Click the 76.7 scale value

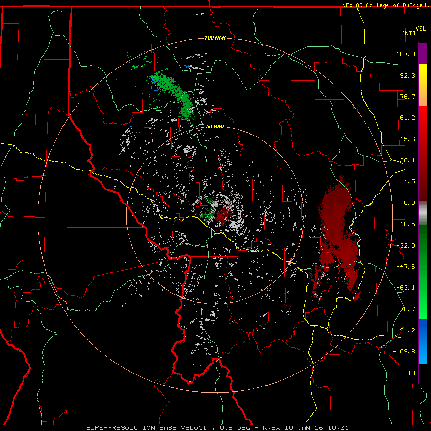[x=408, y=96]
